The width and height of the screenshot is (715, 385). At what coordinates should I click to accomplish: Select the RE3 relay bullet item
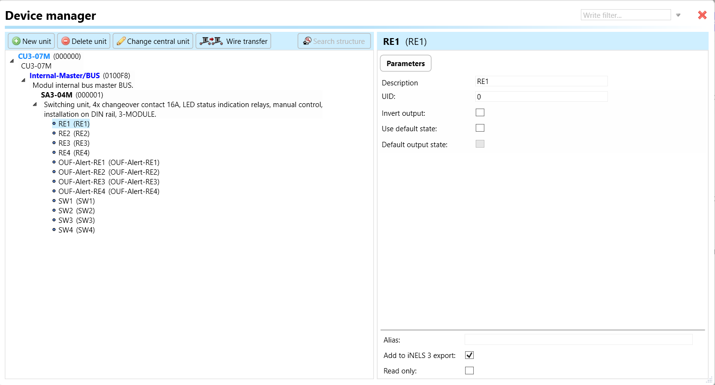pos(73,143)
